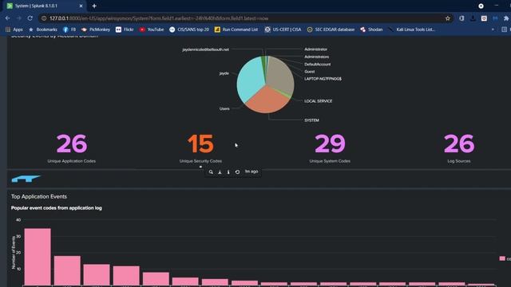Screen dimensions: 511x287
Task: Expand the bookmarks overflow chevron
Action: tap(493, 29)
